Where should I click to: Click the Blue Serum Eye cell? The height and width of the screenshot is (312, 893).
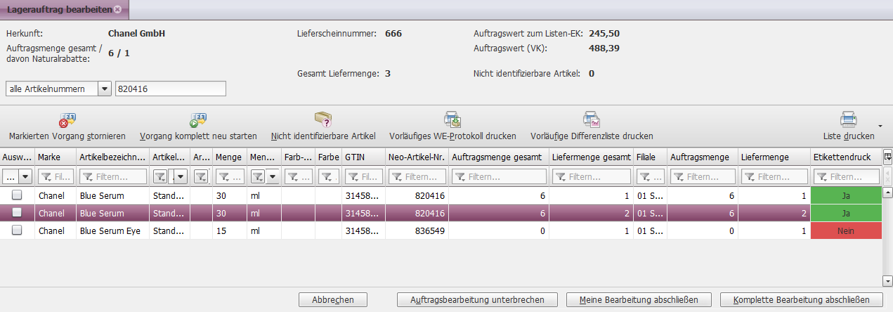coord(112,230)
